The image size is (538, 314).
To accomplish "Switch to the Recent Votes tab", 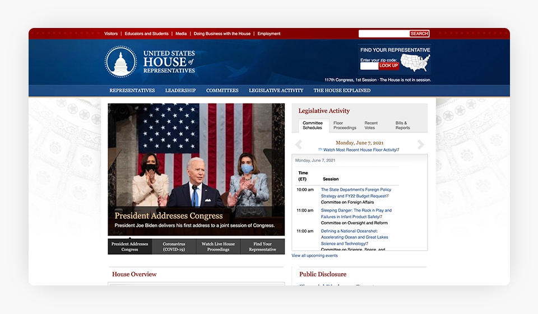I will coord(371,125).
